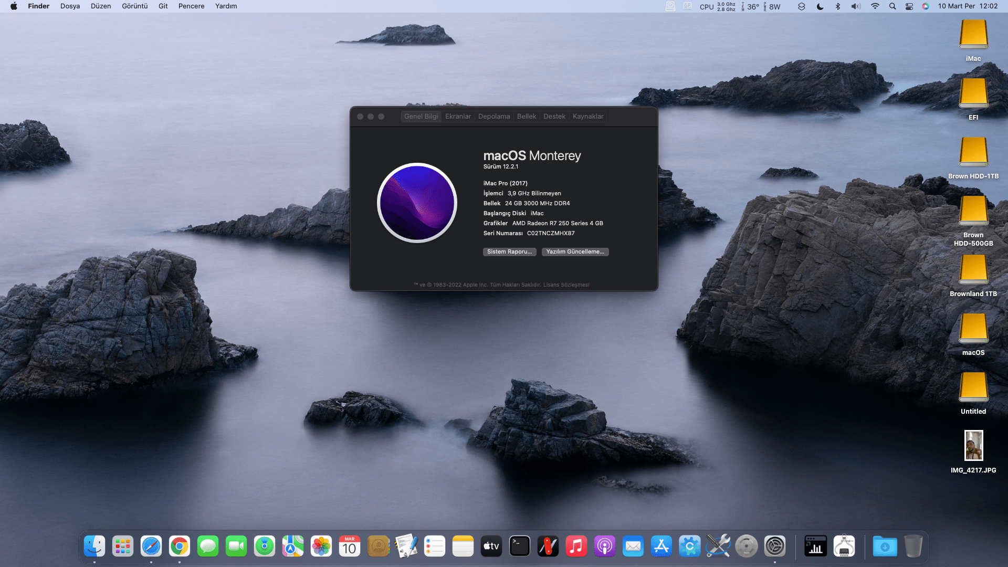1008x567 pixels.
Task: Open Launchpad from the Dock
Action: 123,547
